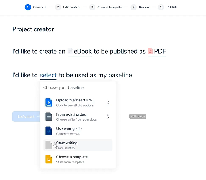This screenshot has height=180, width=206.
Task: Click the Full screen button
Action: coord(138,116)
